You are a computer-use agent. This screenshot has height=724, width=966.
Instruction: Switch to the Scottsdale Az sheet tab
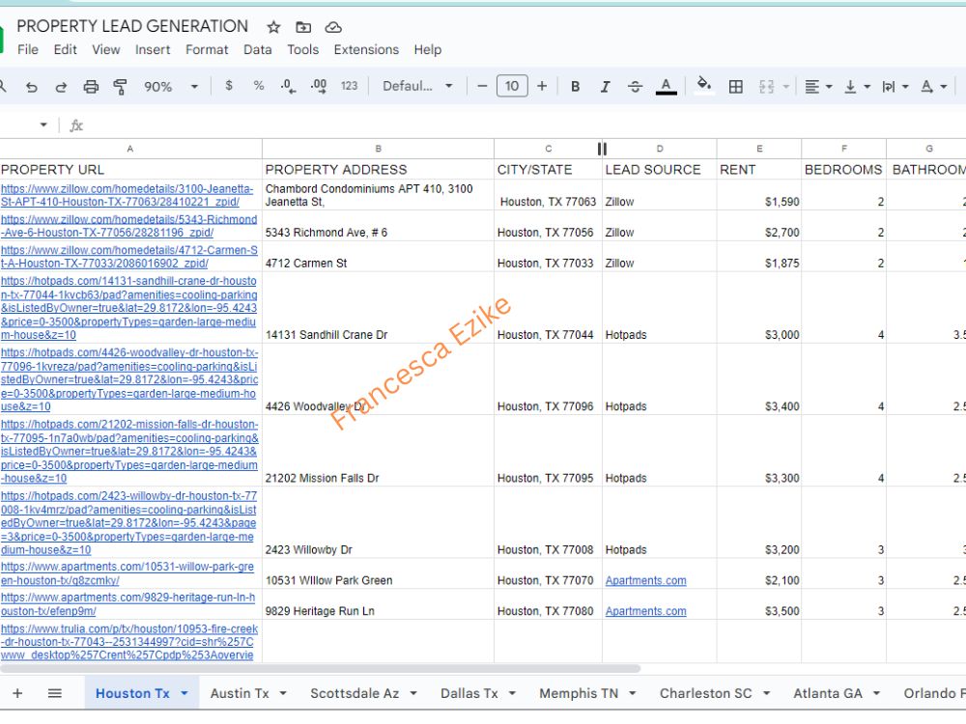point(355,693)
